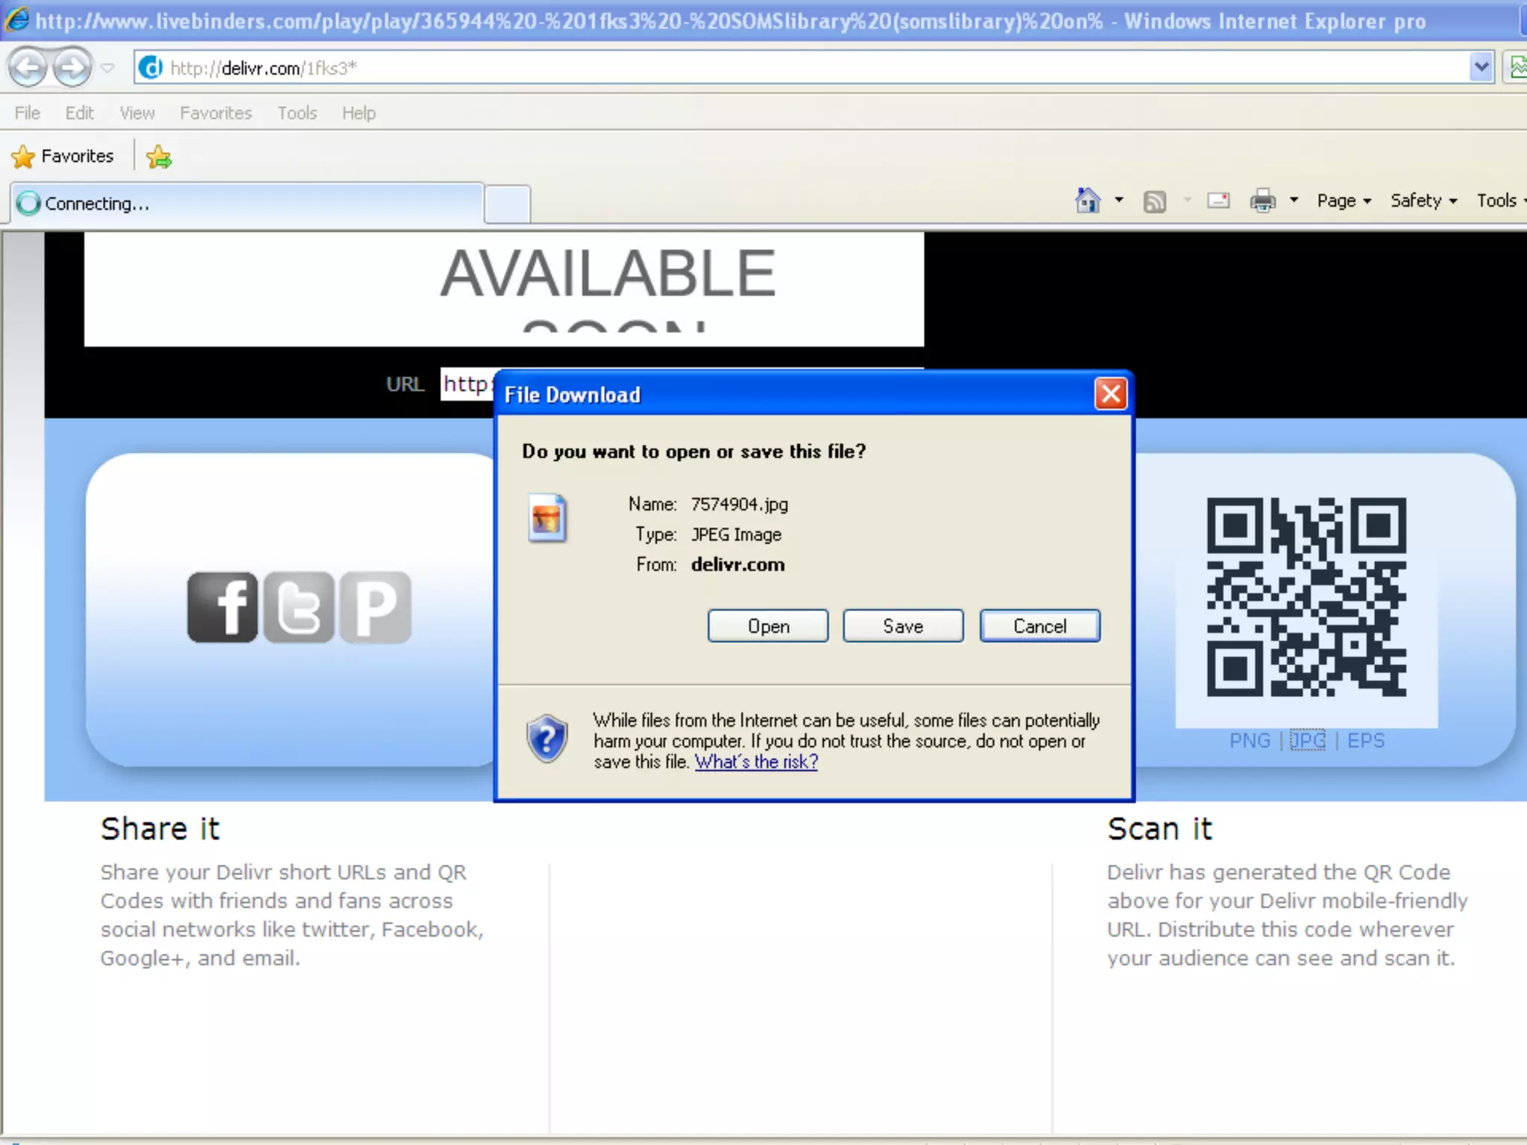Cancel the file download
Screen dimensions: 1527x1145
click(x=1039, y=626)
